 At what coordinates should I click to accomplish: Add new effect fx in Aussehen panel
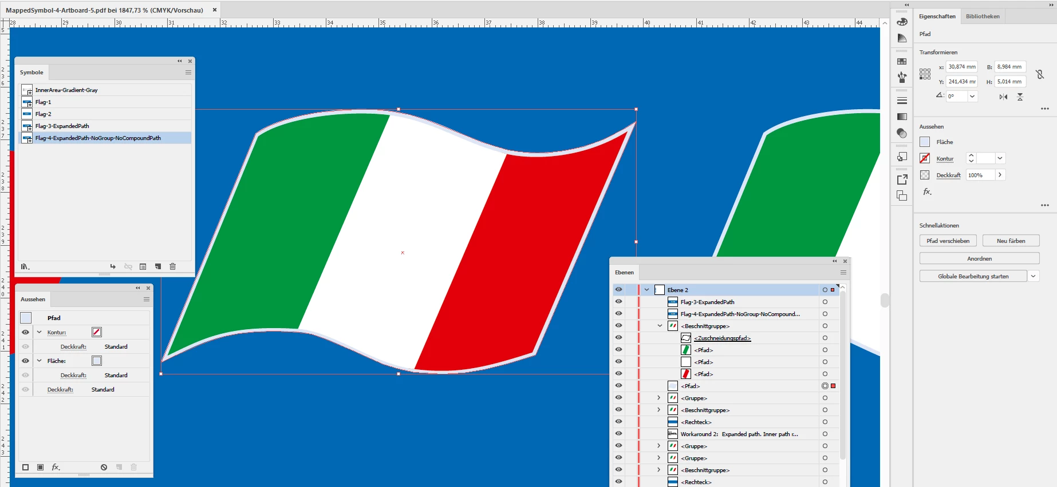click(x=56, y=467)
